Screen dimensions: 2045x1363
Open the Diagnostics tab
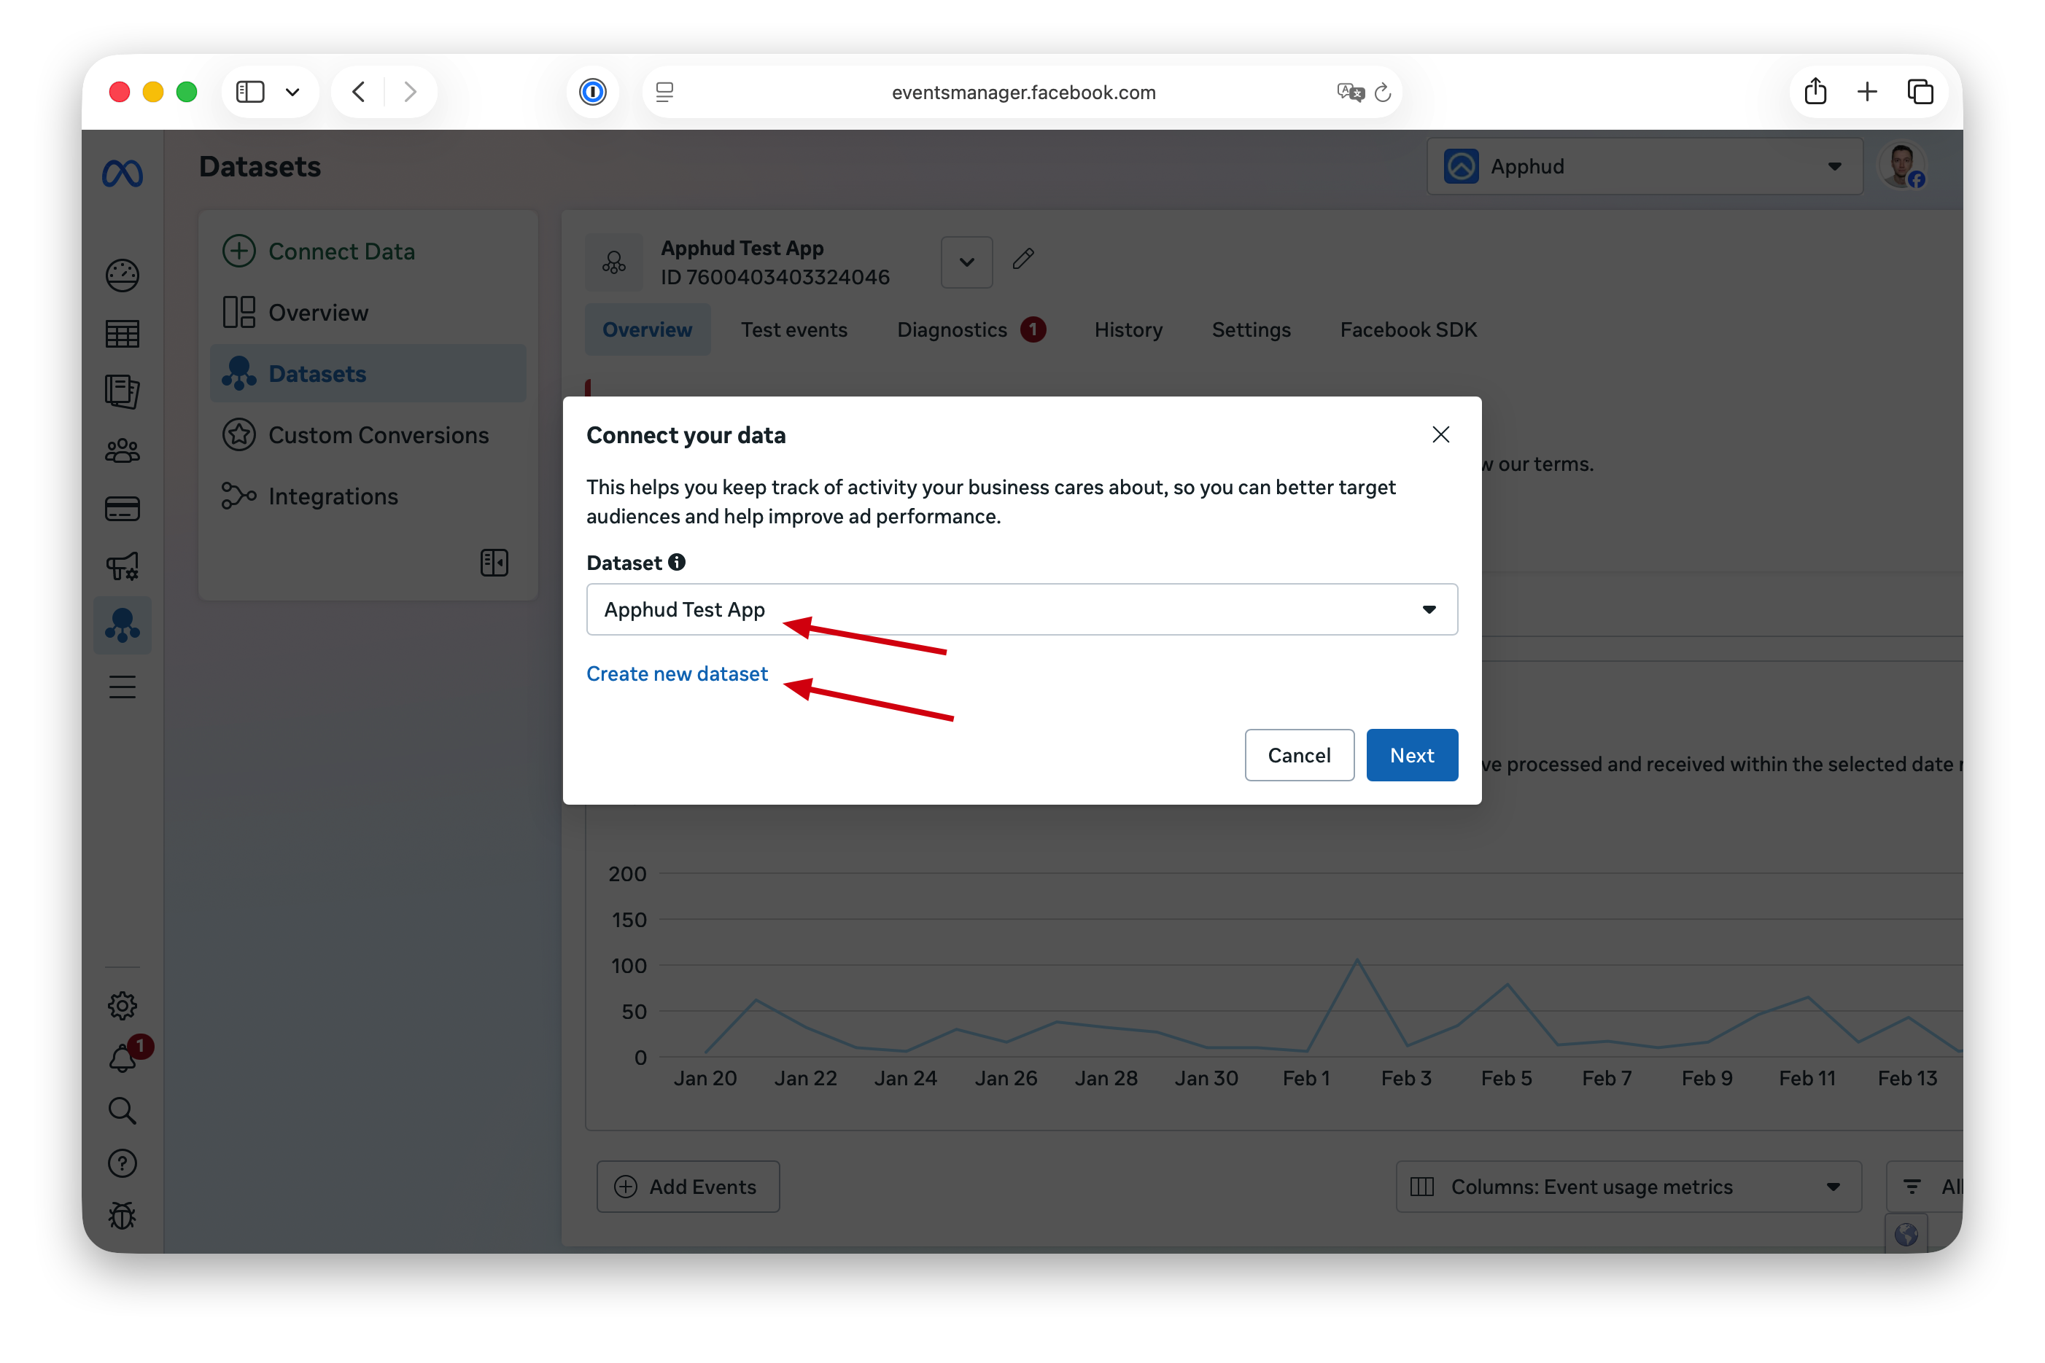pos(952,330)
